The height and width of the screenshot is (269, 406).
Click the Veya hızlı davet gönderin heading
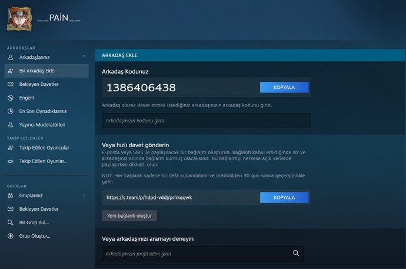coord(135,145)
